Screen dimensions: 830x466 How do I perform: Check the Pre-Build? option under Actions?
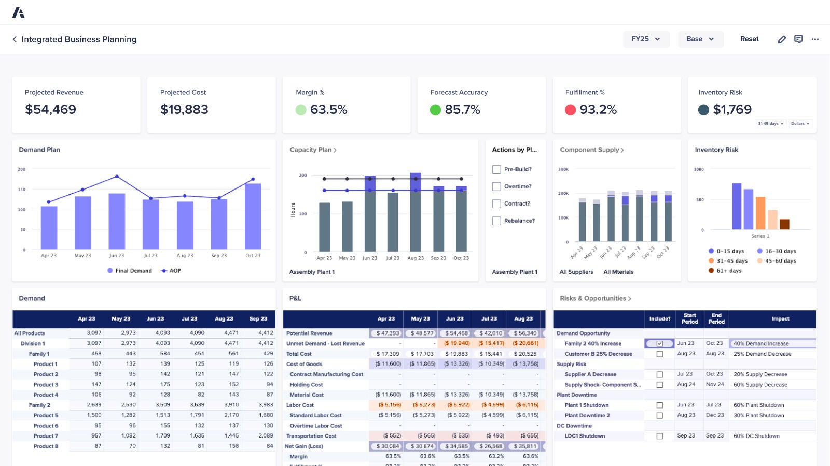click(x=496, y=169)
